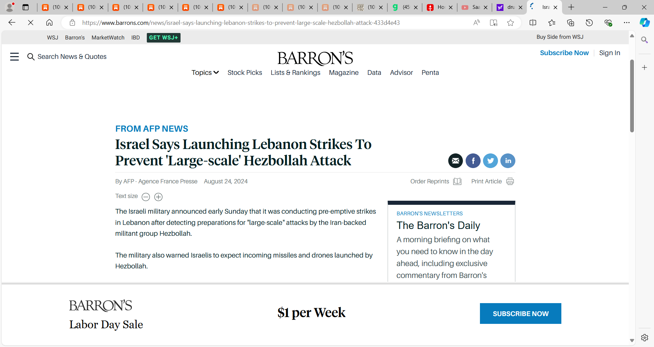
Task: Click SUBSCRIBE NOW in the sale banner
Action: pyautogui.click(x=520, y=313)
